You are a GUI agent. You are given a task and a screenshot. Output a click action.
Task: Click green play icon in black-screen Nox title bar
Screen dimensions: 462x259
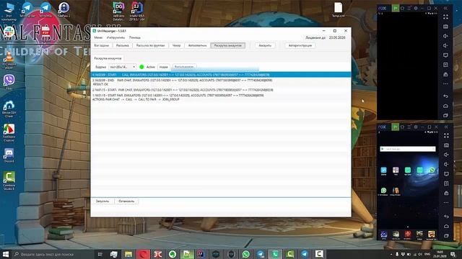tap(395, 8)
